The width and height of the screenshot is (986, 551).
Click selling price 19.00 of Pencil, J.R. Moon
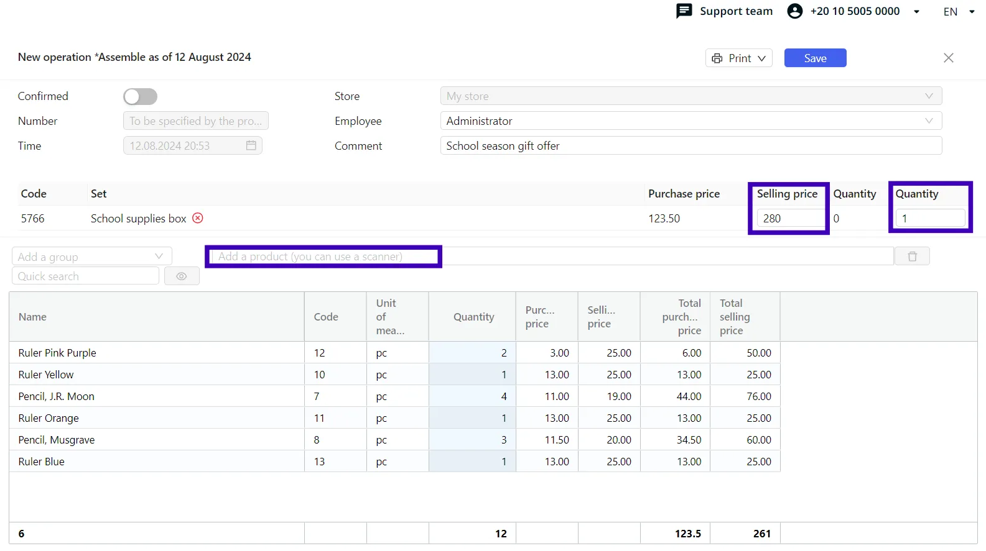pos(619,396)
